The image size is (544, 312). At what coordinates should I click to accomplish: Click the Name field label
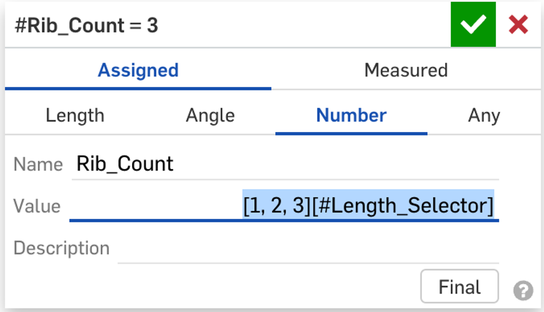click(38, 165)
